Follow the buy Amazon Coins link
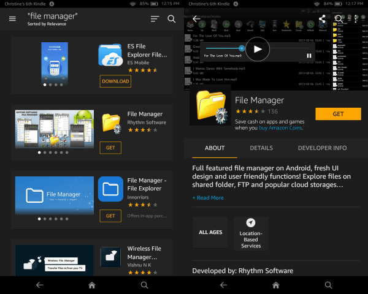The height and width of the screenshot is (294, 368). click(280, 128)
